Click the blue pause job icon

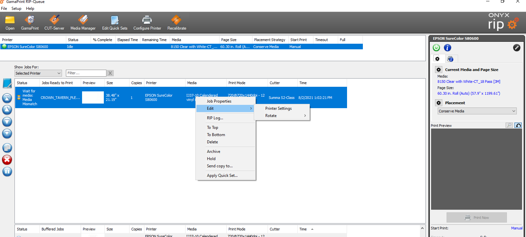coord(7,172)
